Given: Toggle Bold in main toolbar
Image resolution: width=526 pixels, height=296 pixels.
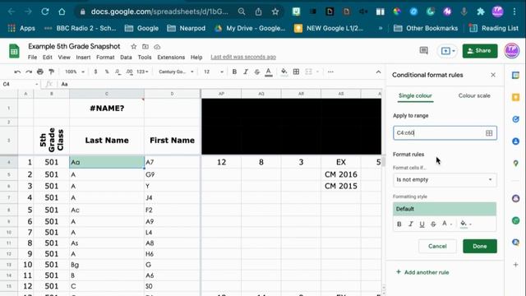Looking at the screenshot, I should coord(234,72).
